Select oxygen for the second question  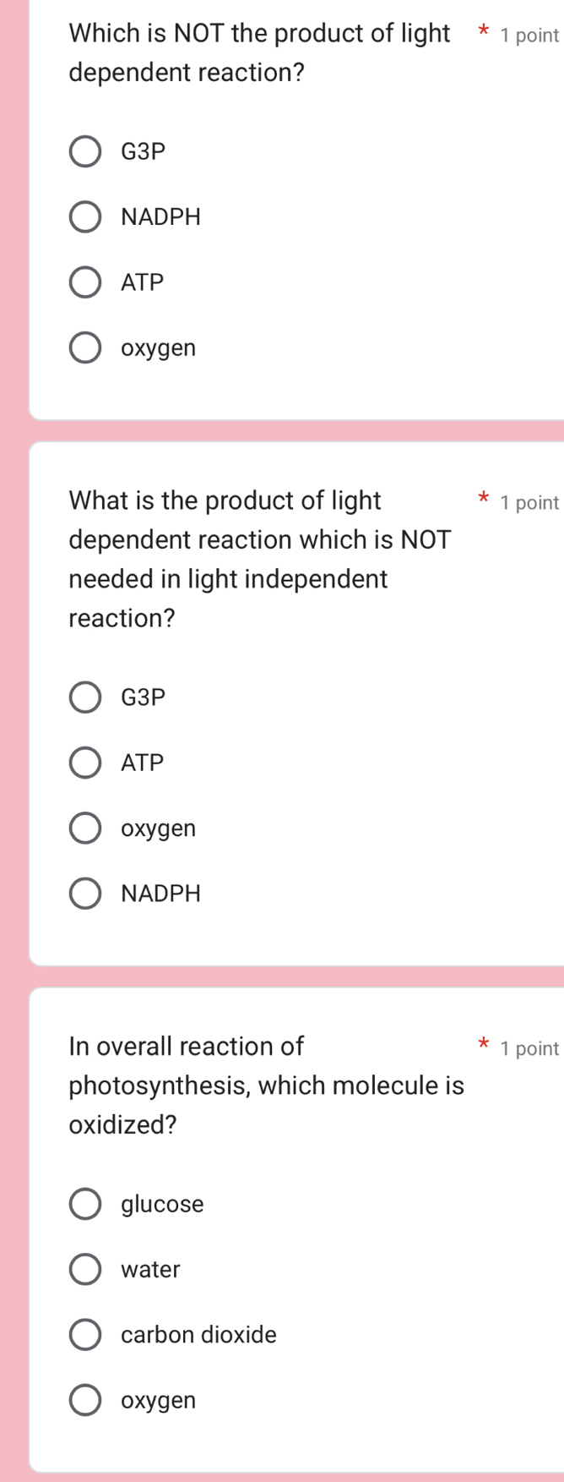(84, 827)
